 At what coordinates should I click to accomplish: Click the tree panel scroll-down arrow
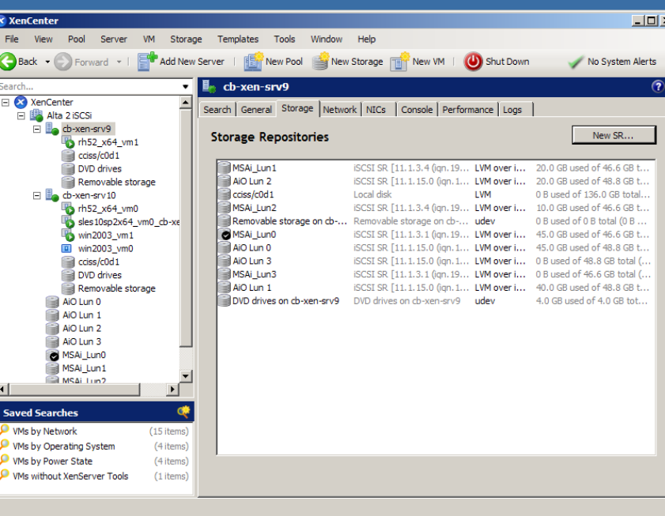point(186,376)
